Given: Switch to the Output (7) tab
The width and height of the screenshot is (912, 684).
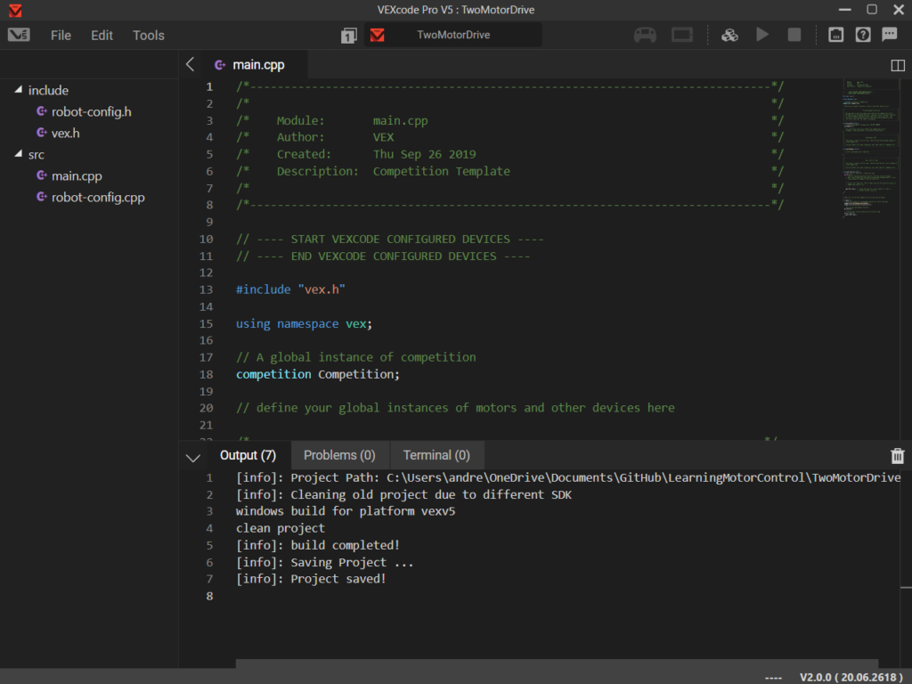Looking at the screenshot, I should [x=248, y=455].
